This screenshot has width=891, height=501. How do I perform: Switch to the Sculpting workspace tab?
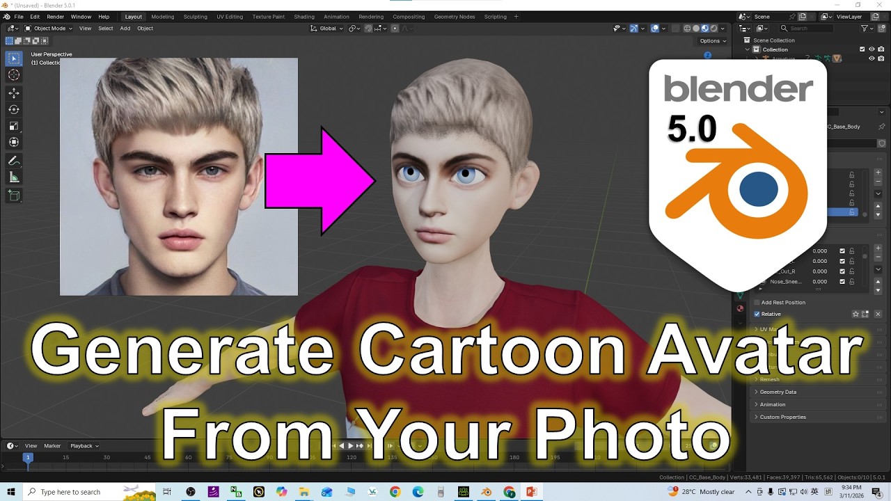coord(196,17)
